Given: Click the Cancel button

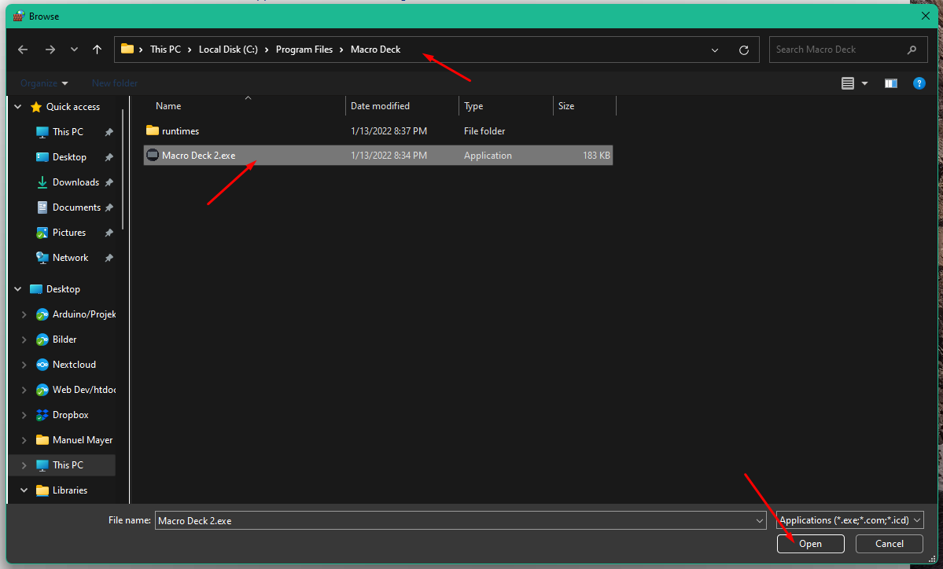Looking at the screenshot, I should [889, 544].
